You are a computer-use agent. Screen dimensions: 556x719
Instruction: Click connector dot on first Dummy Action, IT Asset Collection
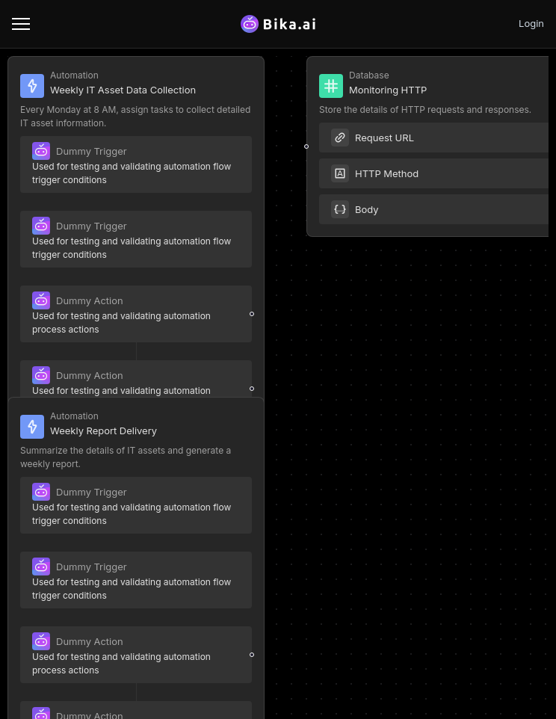(x=252, y=314)
